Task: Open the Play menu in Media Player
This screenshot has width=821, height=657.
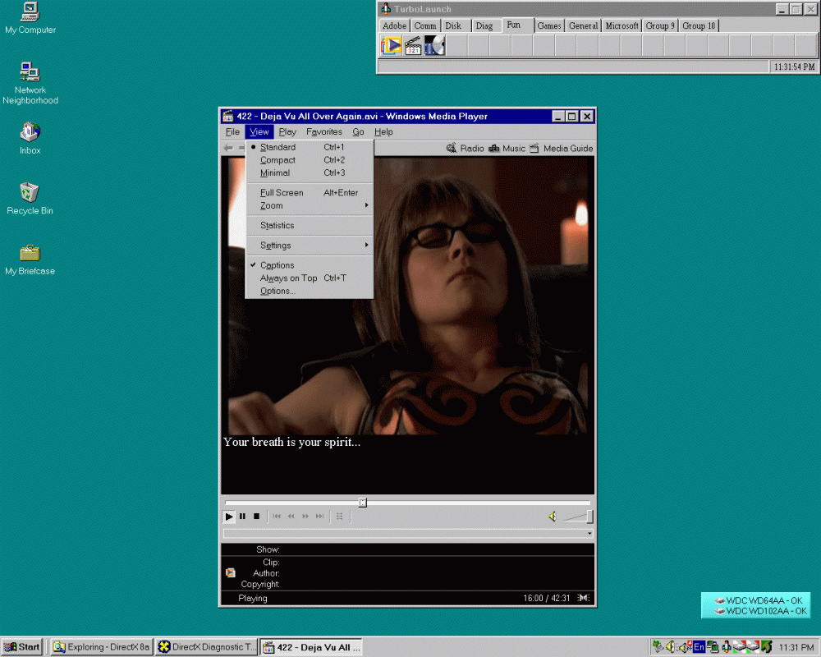Action: (x=287, y=131)
